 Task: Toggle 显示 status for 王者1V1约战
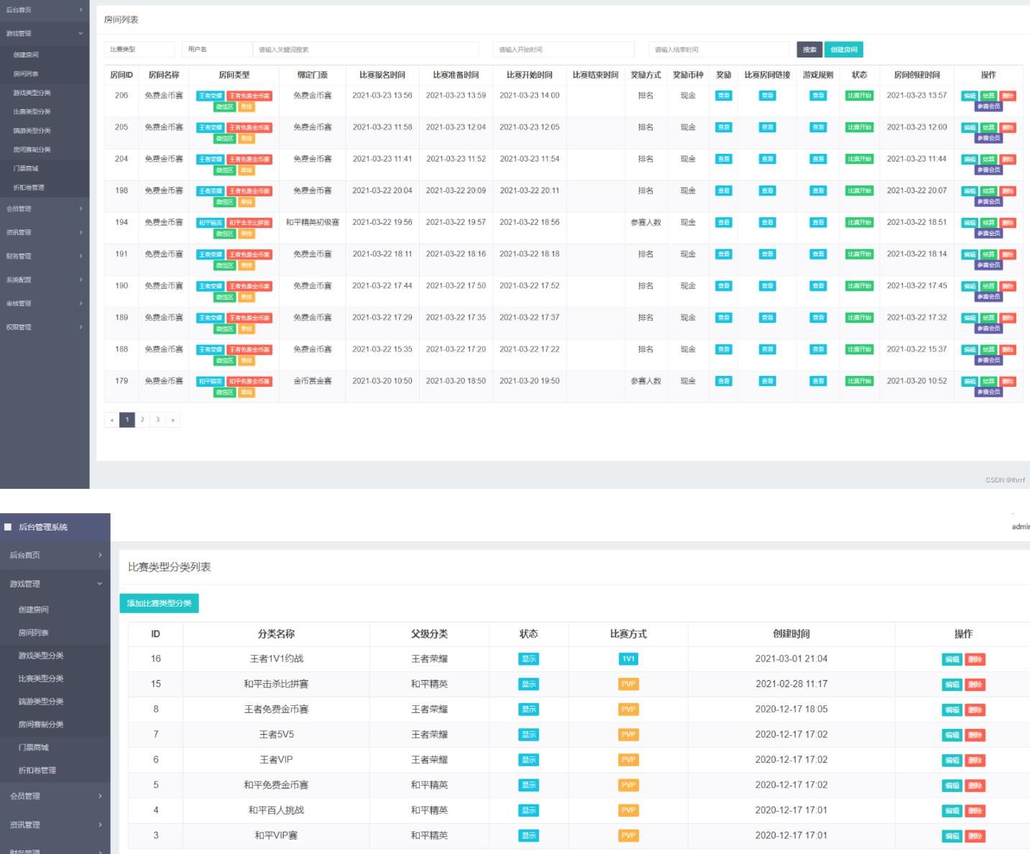pyautogui.click(x=528, y=659)
